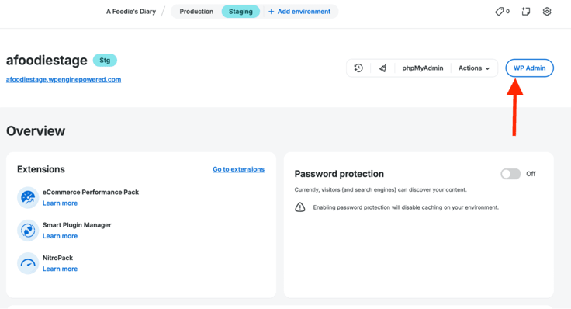Click the Extensions card title

[41, 169]
